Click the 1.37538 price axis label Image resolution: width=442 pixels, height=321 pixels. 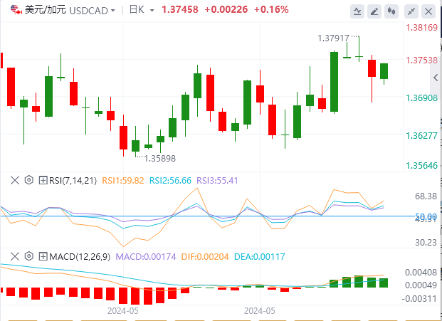421,60
